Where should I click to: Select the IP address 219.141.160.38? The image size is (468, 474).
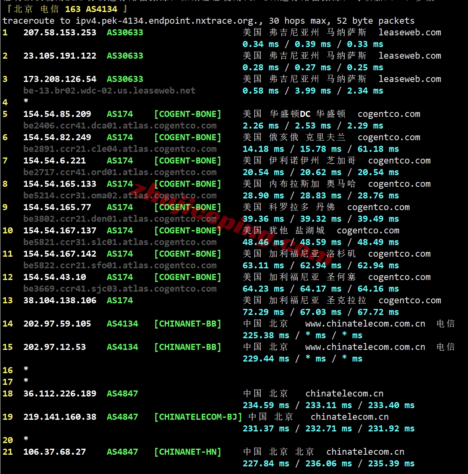coord(60,417)
